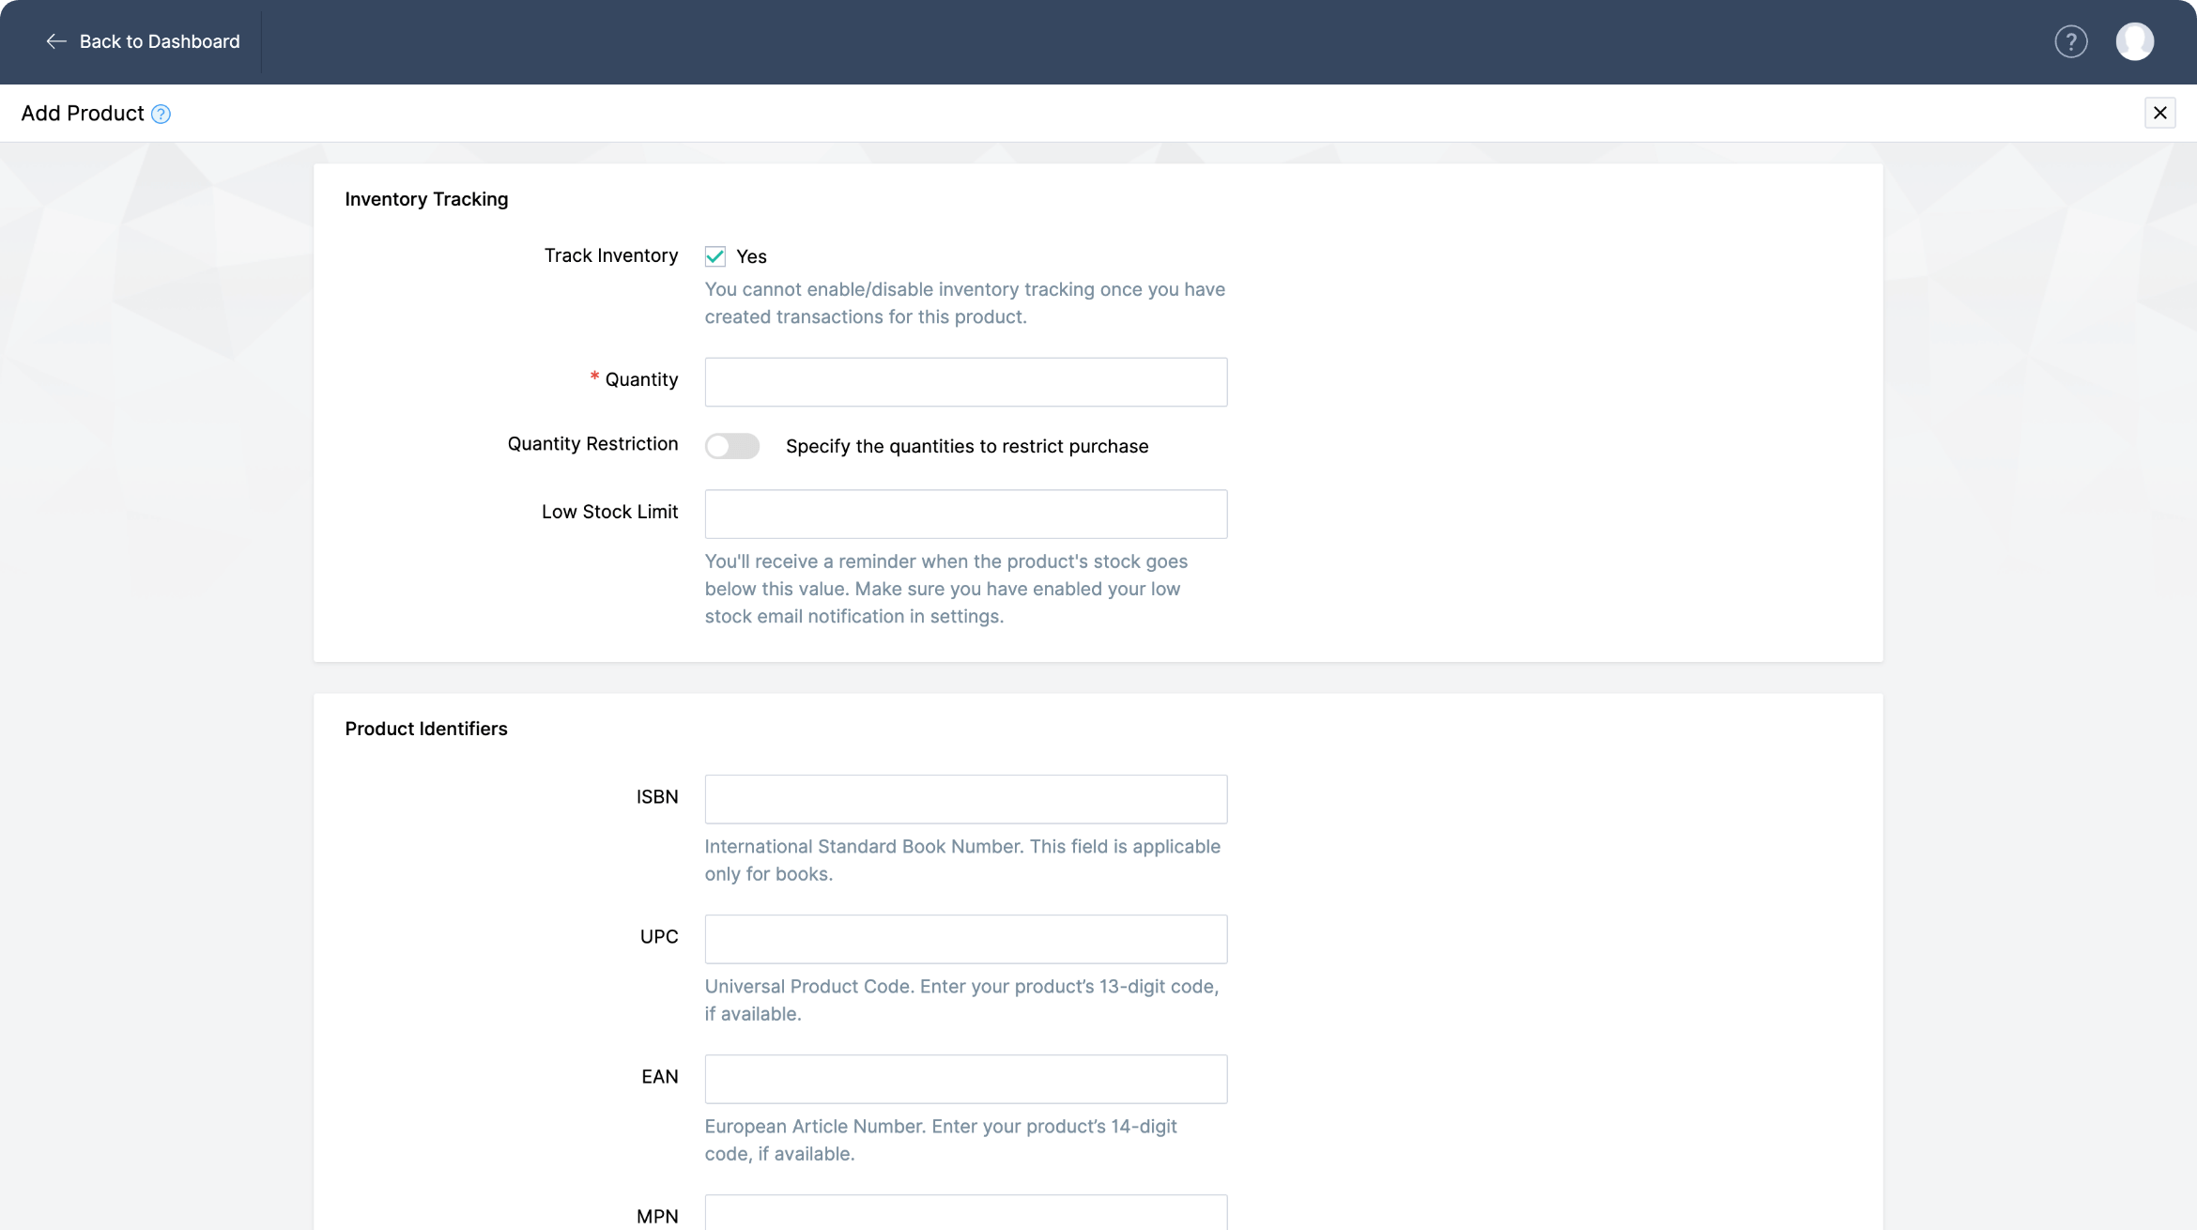Focus the MPN input field
Viewport: 2197px width, 1230px height.
click(x=965, y=1213)
